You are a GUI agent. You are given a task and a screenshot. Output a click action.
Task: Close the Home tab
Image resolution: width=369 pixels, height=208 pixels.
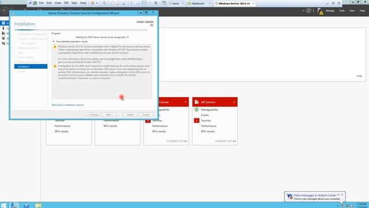(x=183, y=3)
